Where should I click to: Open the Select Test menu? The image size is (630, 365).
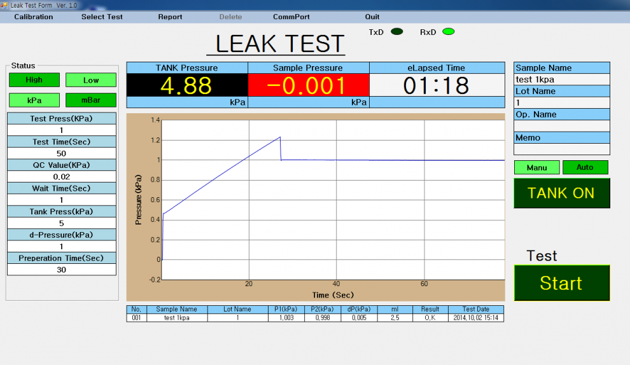102,17
